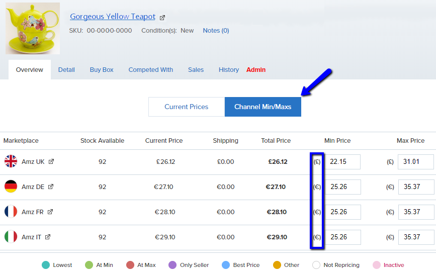Switch to Current Prices view
The image size is (436, 275).
[186, 107]
